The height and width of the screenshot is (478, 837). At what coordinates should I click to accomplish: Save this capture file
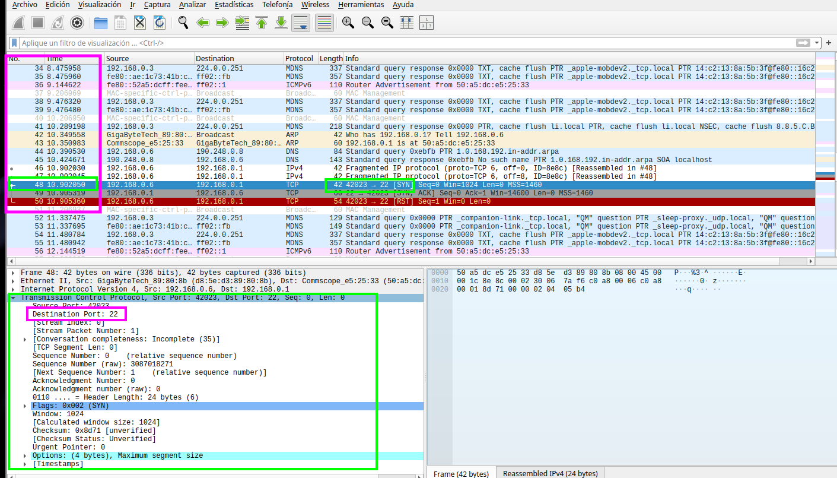[120, 23]
